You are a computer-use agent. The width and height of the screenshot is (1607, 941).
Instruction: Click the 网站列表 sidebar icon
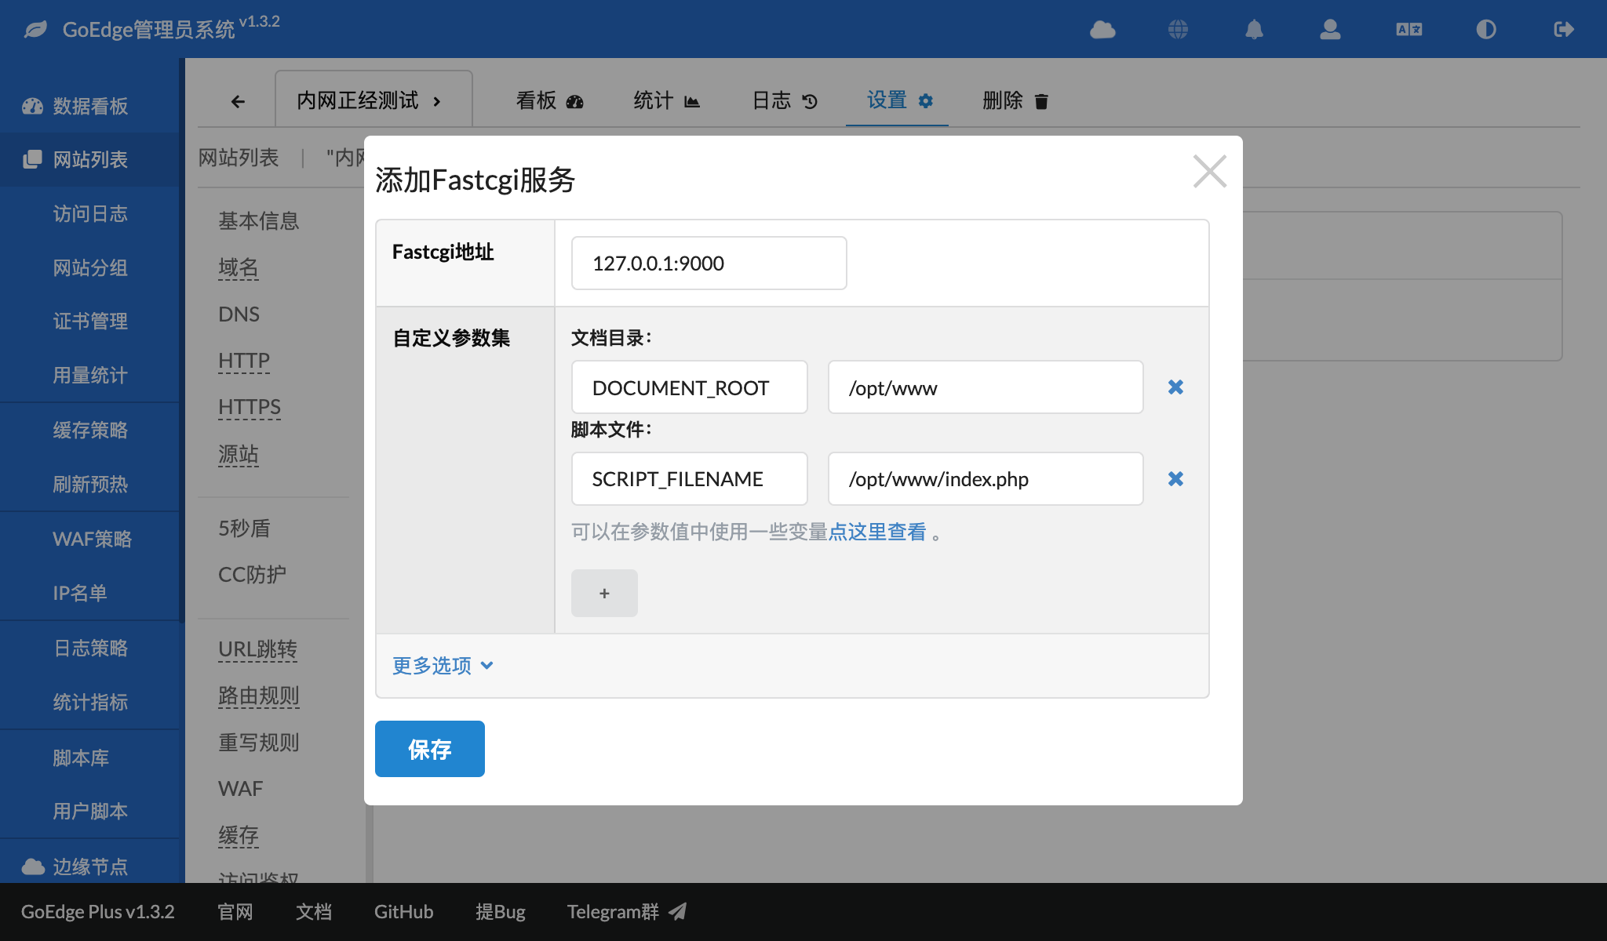coord(32,159)
